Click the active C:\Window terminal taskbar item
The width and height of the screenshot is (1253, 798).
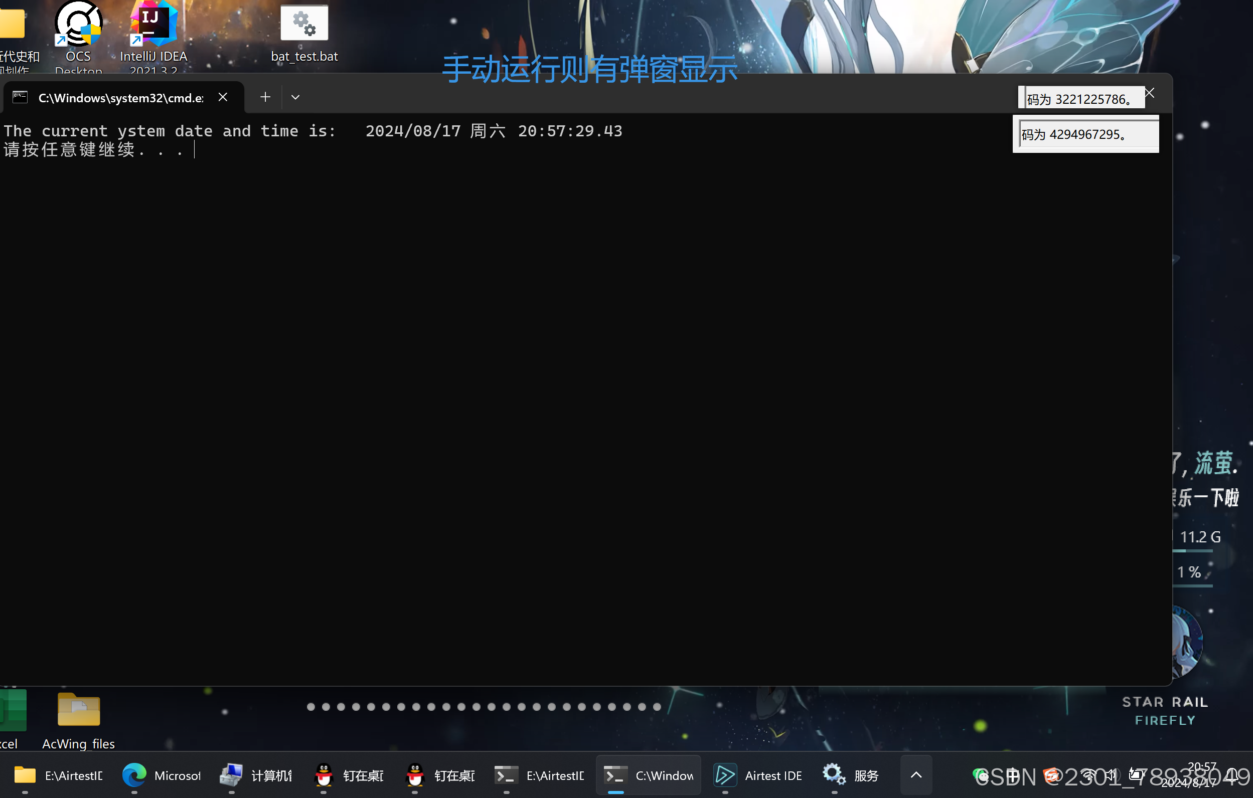click(x=649, y=775)
